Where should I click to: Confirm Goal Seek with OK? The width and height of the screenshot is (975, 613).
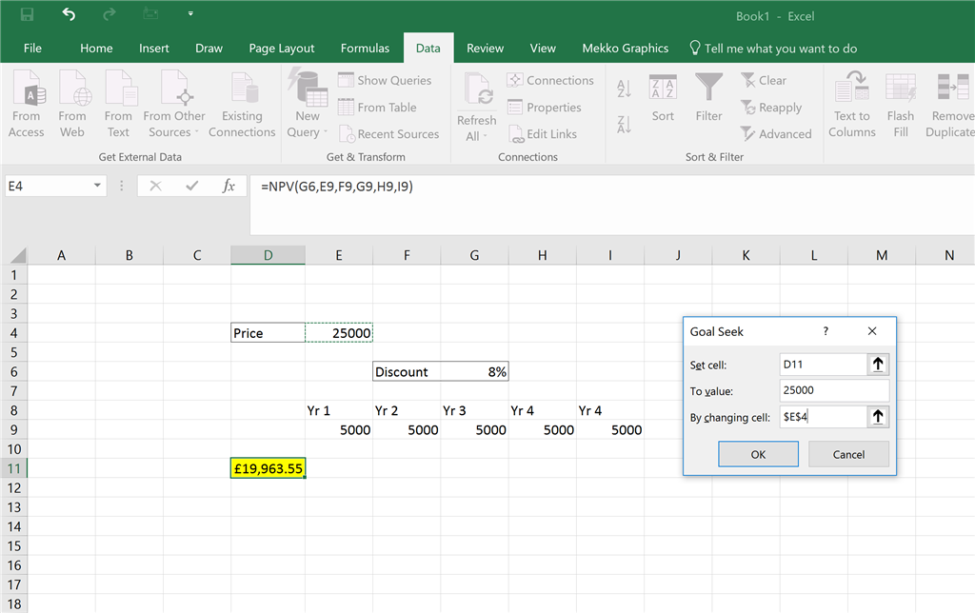[758, 454]
